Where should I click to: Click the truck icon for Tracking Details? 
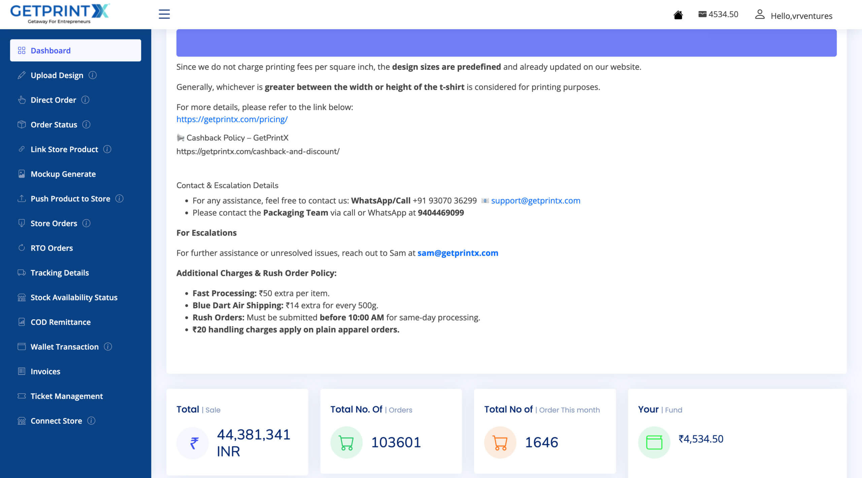pyautogui.click(x=22, y=272)
